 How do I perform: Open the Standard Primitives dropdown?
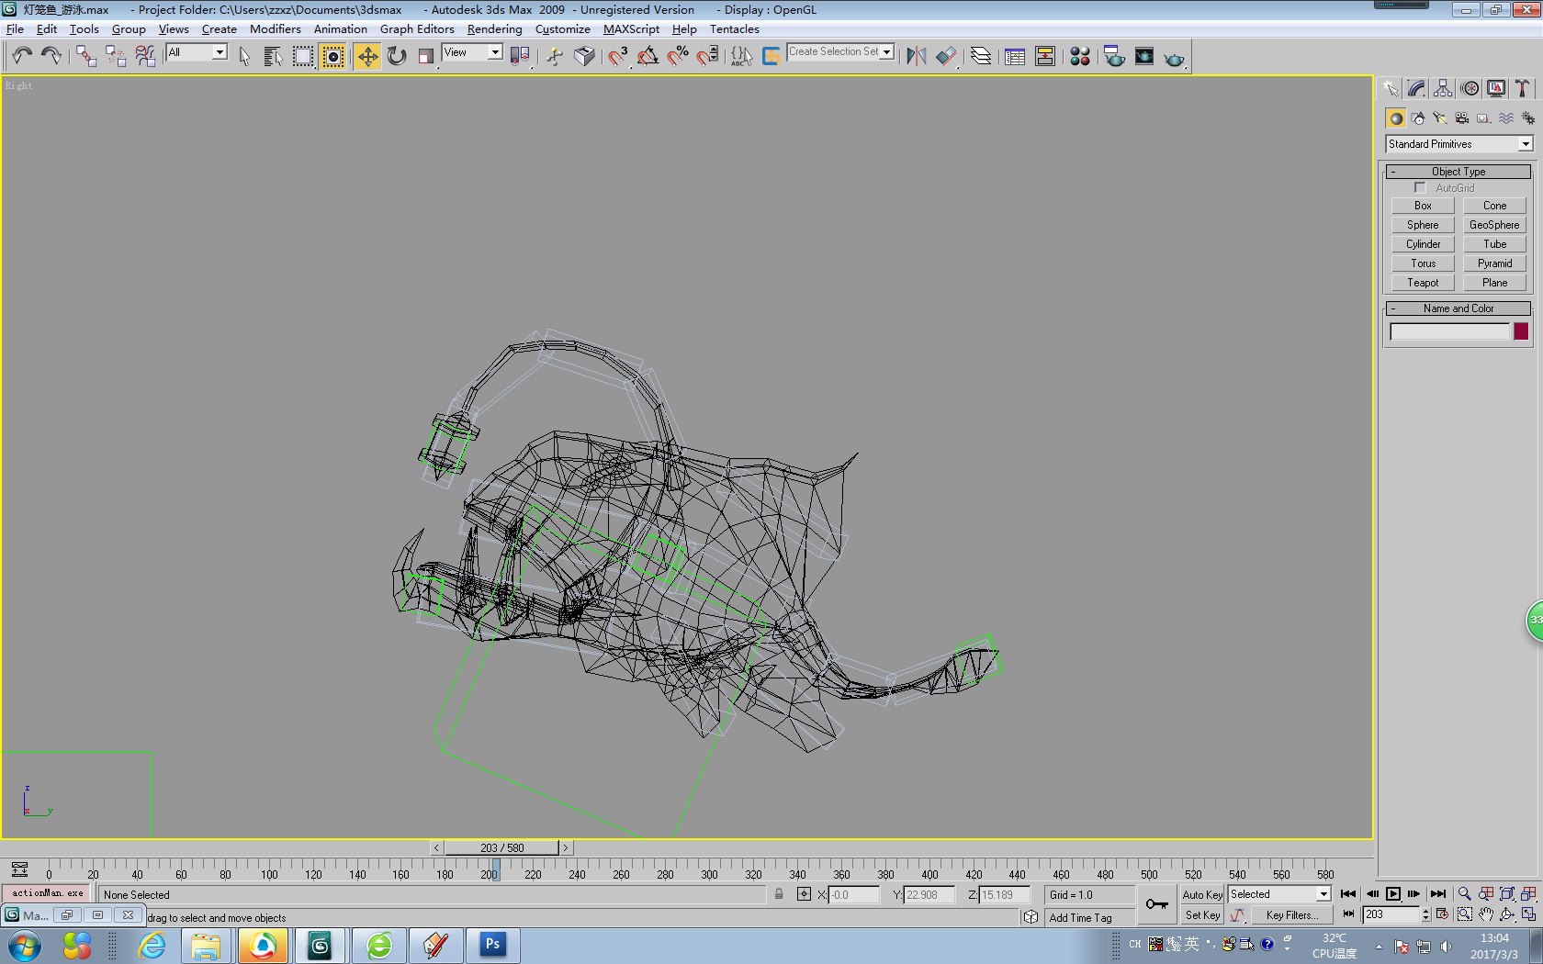(1525, 144)
